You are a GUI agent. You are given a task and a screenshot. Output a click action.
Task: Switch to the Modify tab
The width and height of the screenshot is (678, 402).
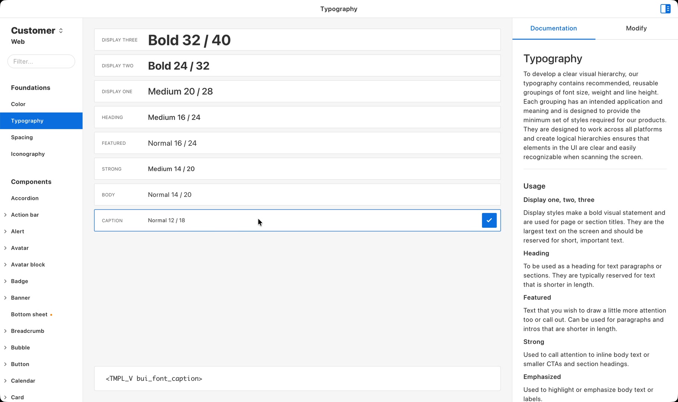click(x=636, y=28)
